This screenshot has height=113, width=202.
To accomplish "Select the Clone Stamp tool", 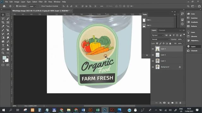I will (8, 30).
